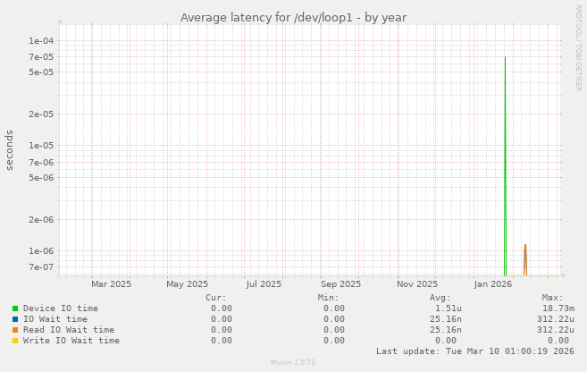Select the 'IO Wait time' legend label
Viewport: 587px width, 372px height.
(x=55, y=319)
